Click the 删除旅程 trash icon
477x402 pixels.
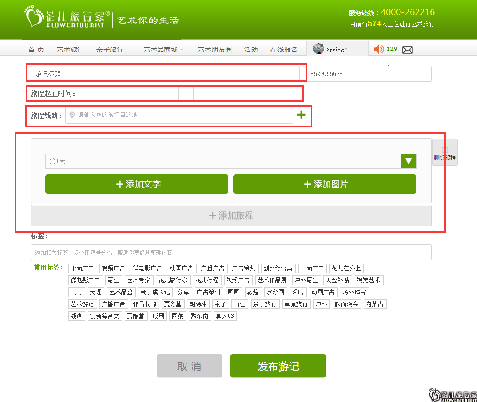click(444, 150)
